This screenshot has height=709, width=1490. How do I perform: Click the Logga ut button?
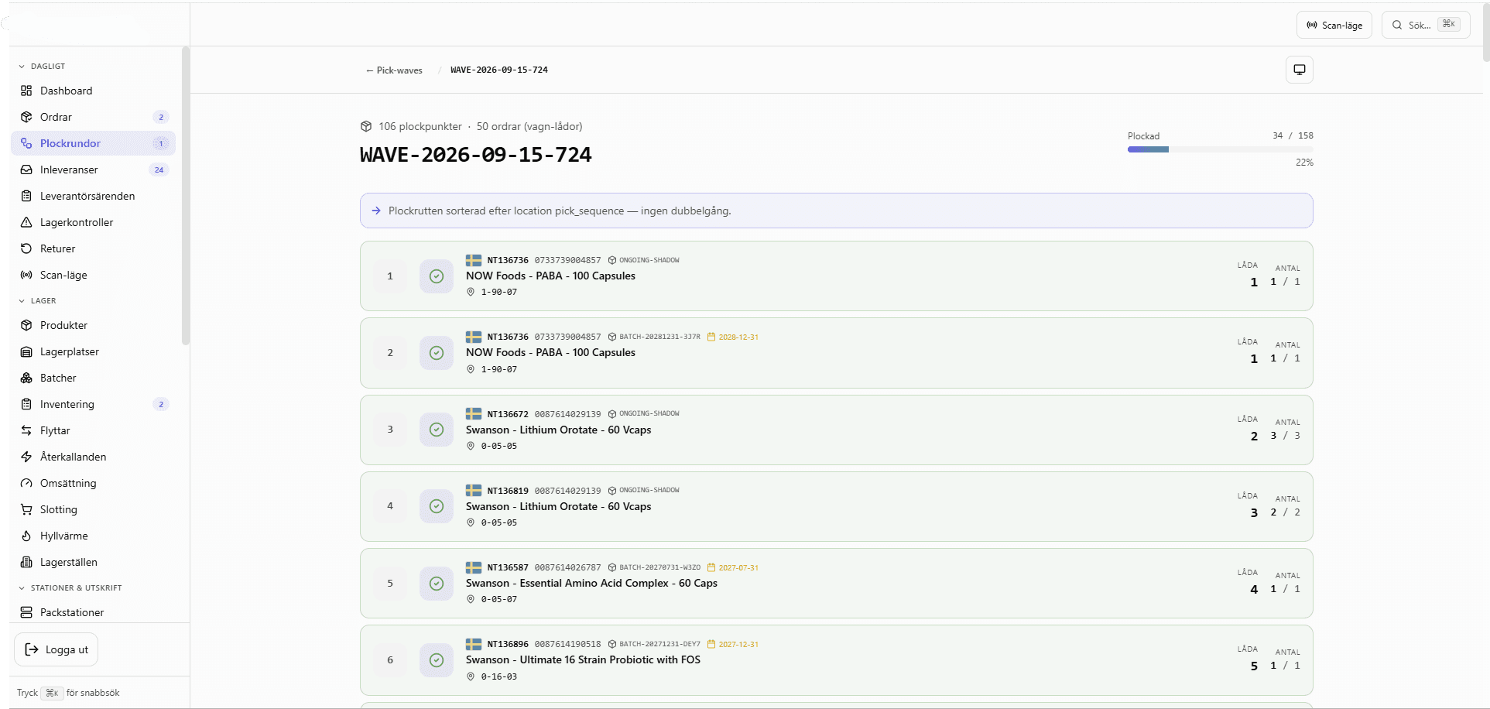point(57,649)
